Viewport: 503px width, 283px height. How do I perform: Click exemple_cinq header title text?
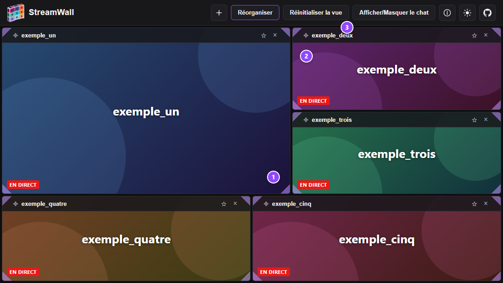click(x=292, y=204)
